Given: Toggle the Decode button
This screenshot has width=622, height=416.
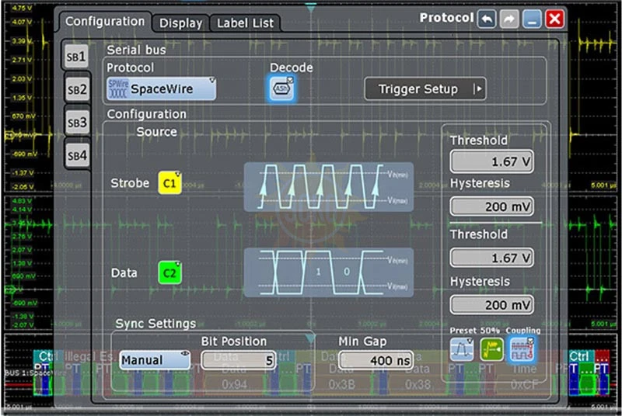Looking at the screenshot, I should (x=281, y=88).
